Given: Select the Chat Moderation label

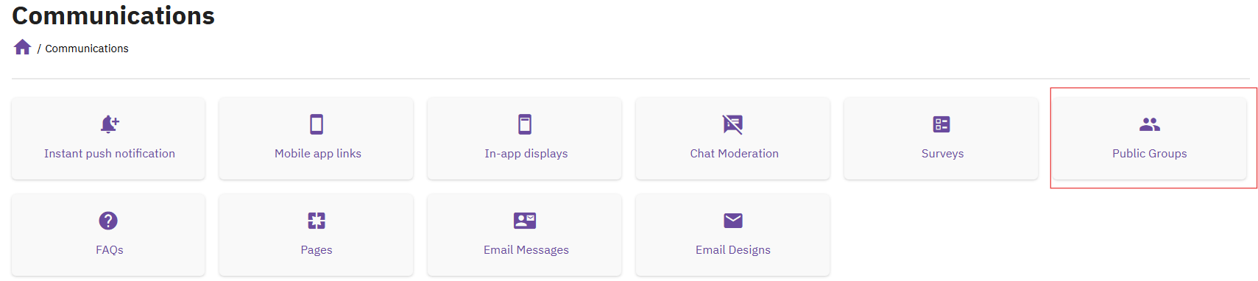Looking at the screenshot, I should (735, 154).
